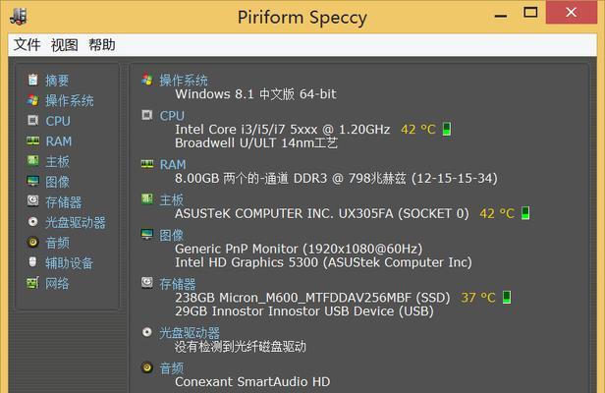The height and width of the screenshot is (393, 605).
Task: Click the SSD temperature gauge next to 37 °C
Action: [507, 297]
